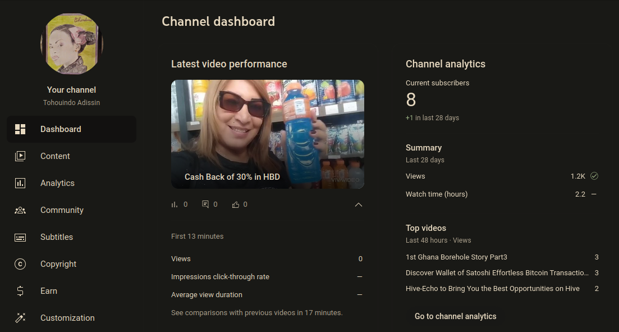Click the views bar icon under video
Viewport: 619px width, 332px height.
point(175,204)
